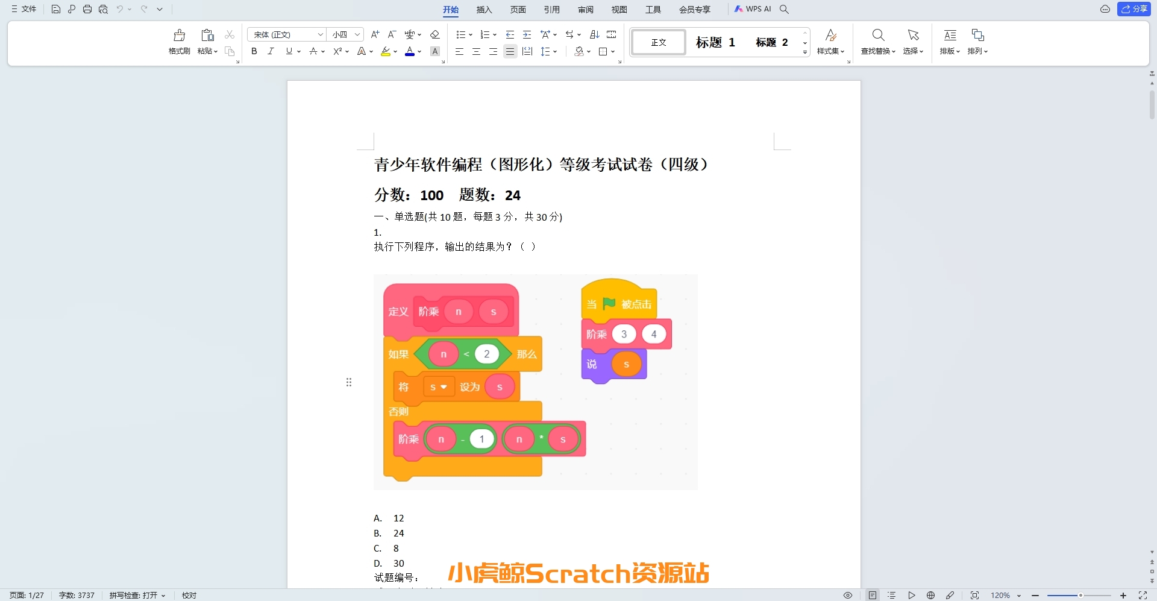Click the Clear formatting eraser icon
This screenshot has width=1157, height=601.
tap(435, 34)
